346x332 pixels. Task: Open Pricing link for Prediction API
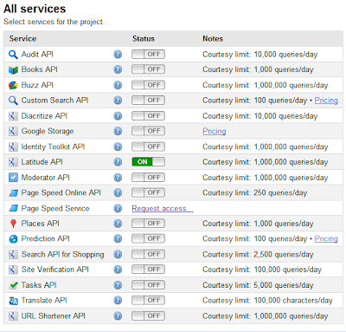[x=326, y=238]
